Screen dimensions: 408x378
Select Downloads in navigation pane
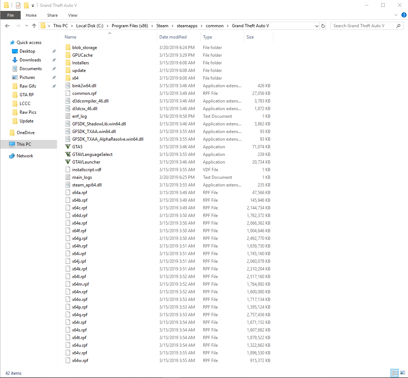coord(30,60)
